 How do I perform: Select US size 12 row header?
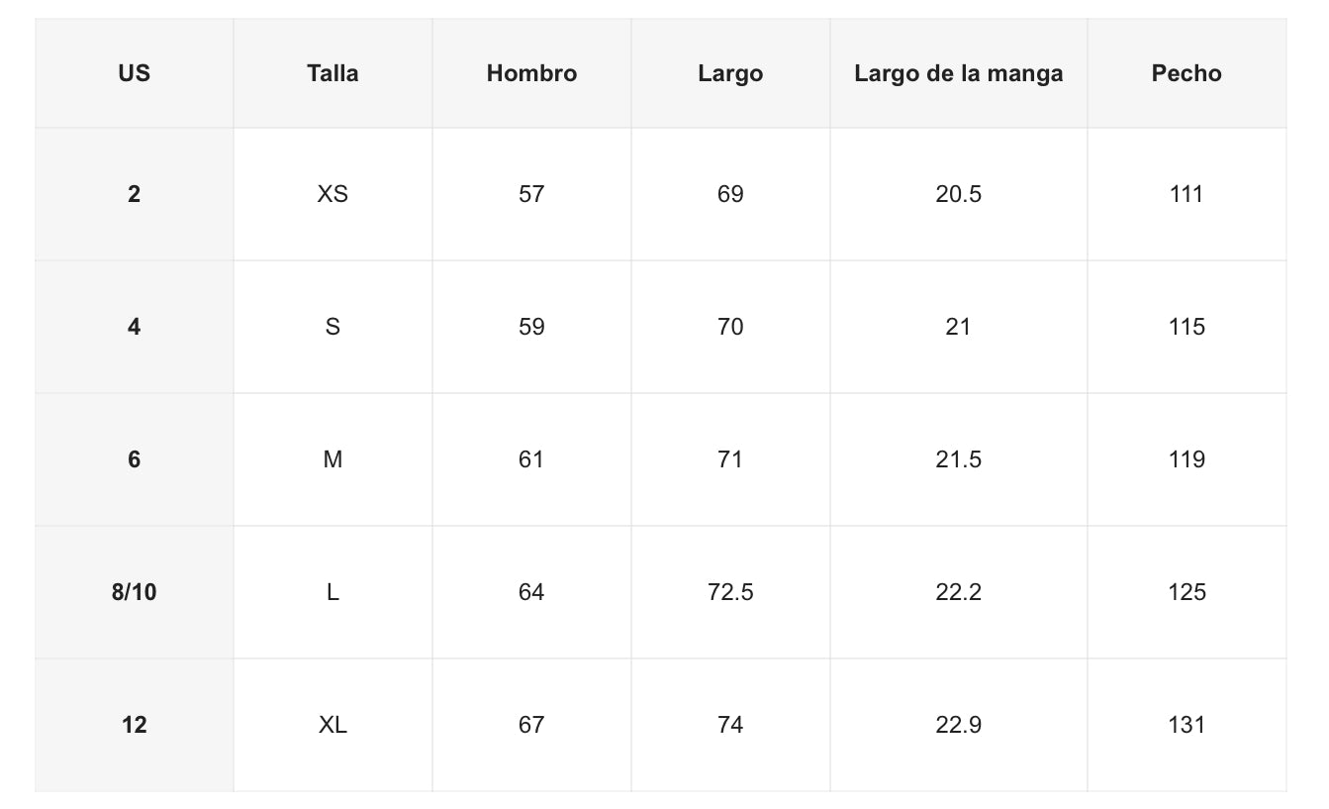[134, 725]
